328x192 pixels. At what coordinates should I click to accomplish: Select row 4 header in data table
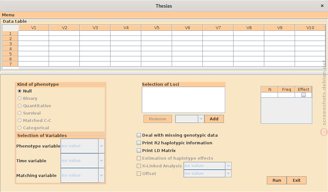pyautogui.click(x=10, y=49)
